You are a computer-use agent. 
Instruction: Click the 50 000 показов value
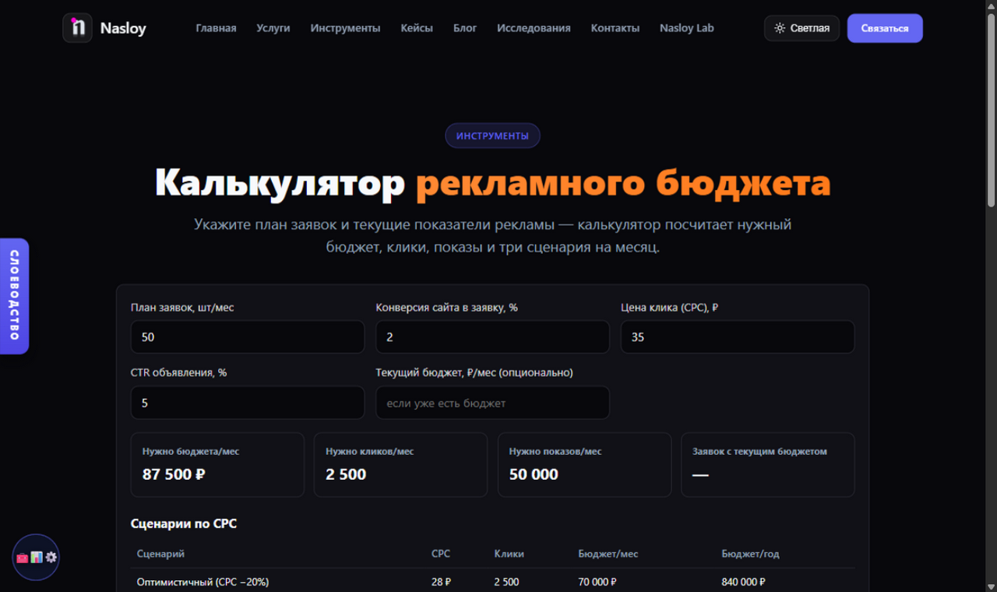click(x=534, y=474)
